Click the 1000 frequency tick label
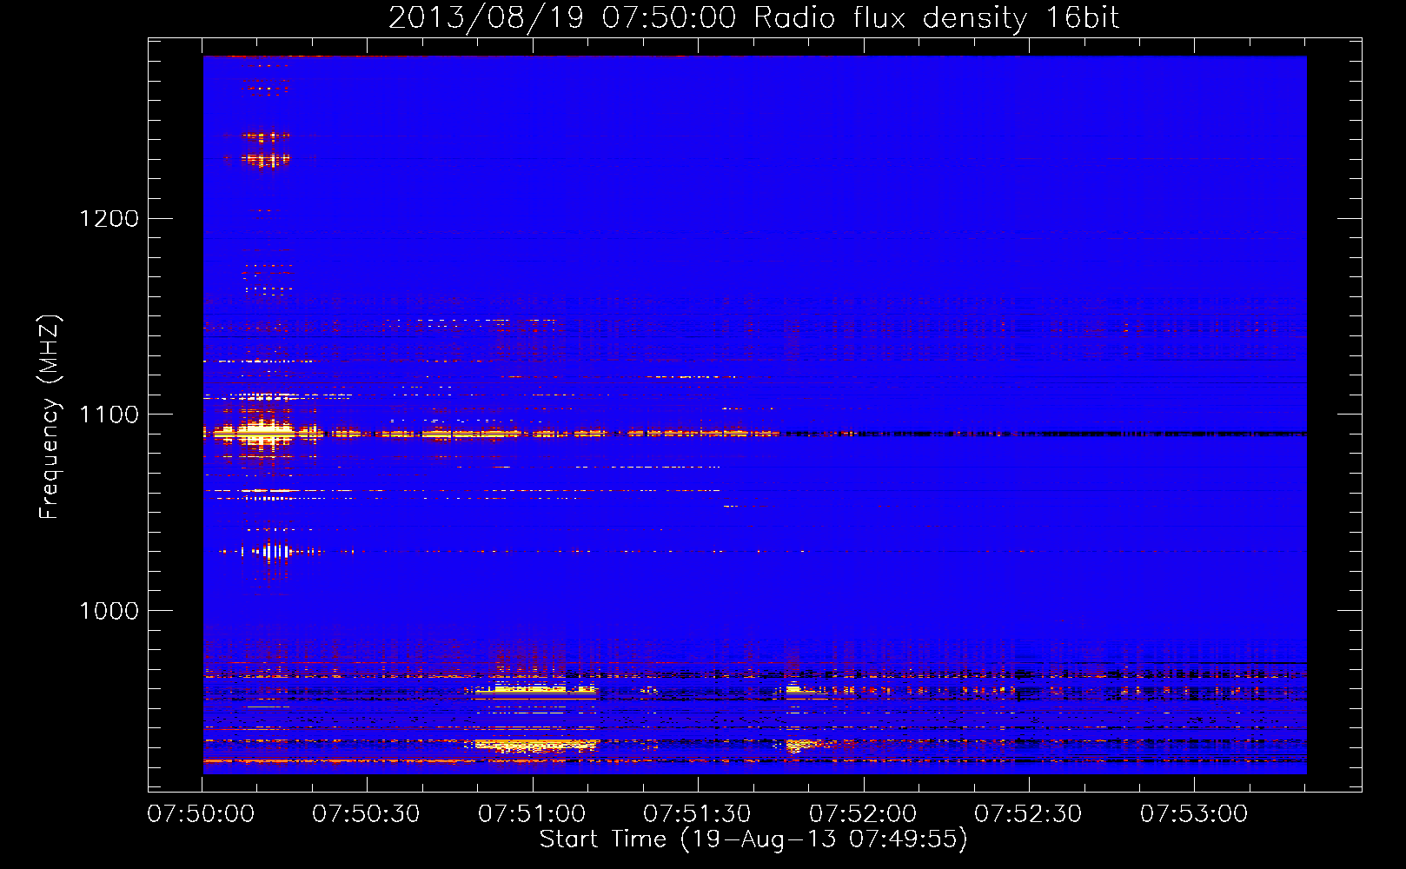Viewport: 1406px width, 869px height. click(x=109, y=611)
